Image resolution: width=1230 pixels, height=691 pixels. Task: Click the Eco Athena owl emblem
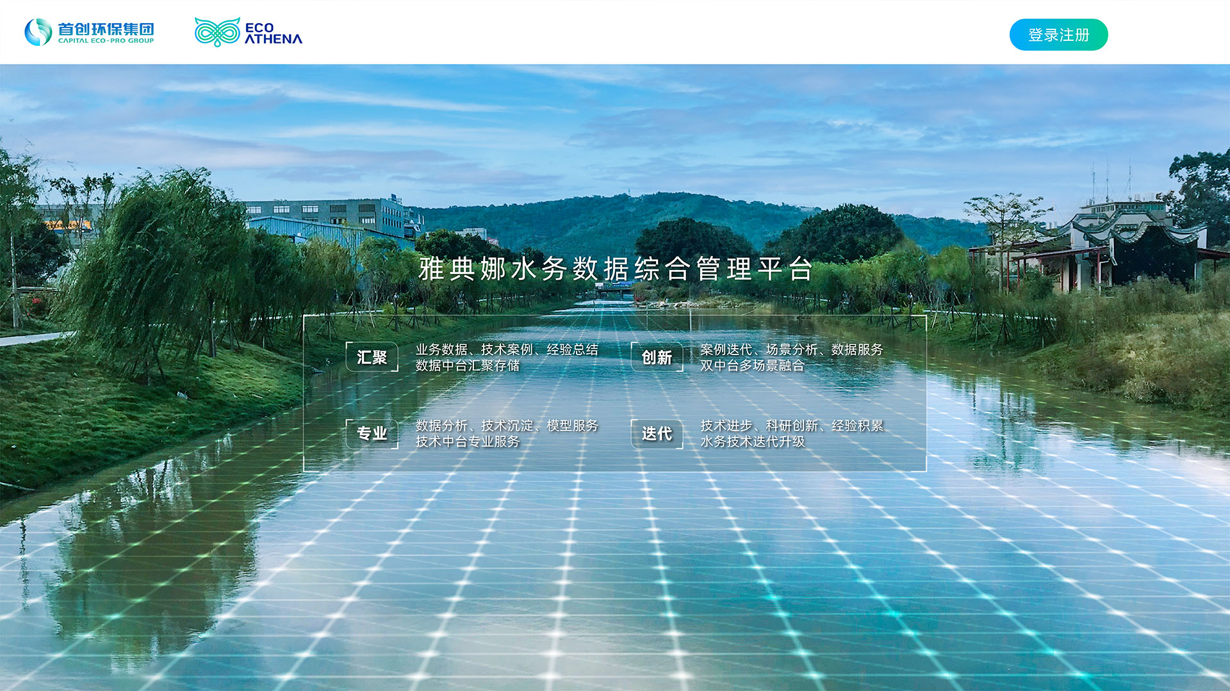click(217, 32)
